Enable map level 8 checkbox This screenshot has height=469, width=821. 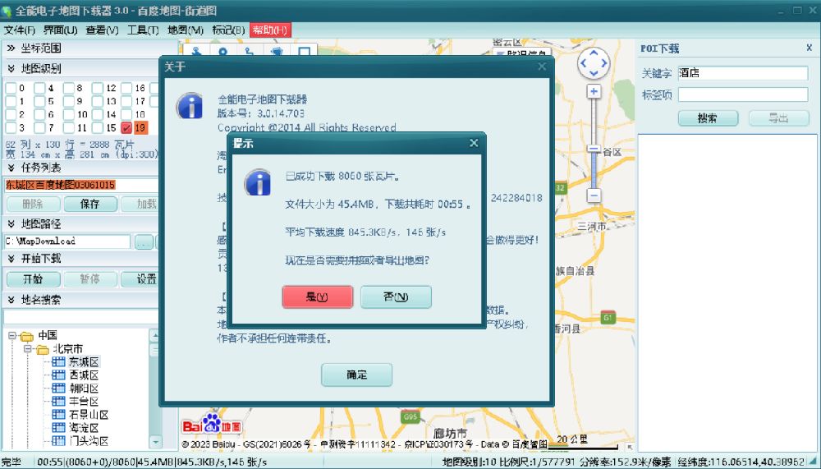coord(69,88)
